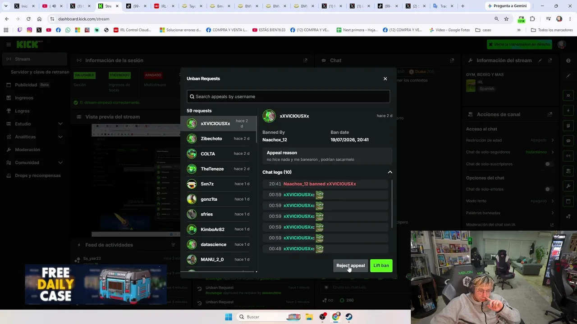Open Ingresos in the sidebar
The image size is (577, 324).
24,98
